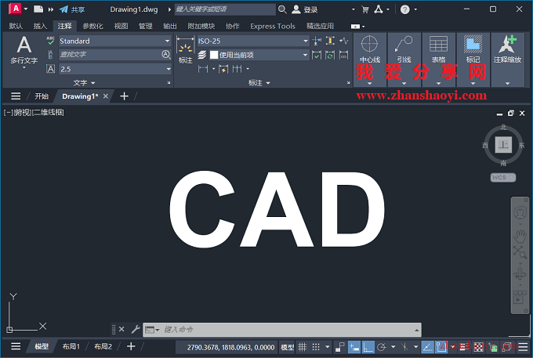
Task: Open the Express Tools ribbon tab
Action: pyautogui.click(x=273, y=26)
